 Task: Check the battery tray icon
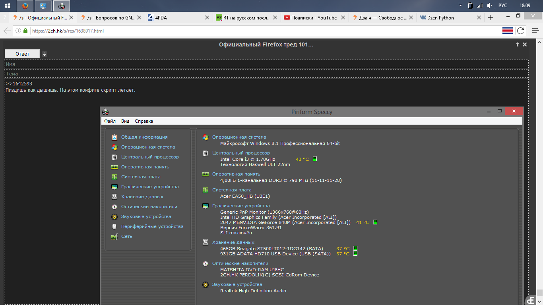click(470, 6)
